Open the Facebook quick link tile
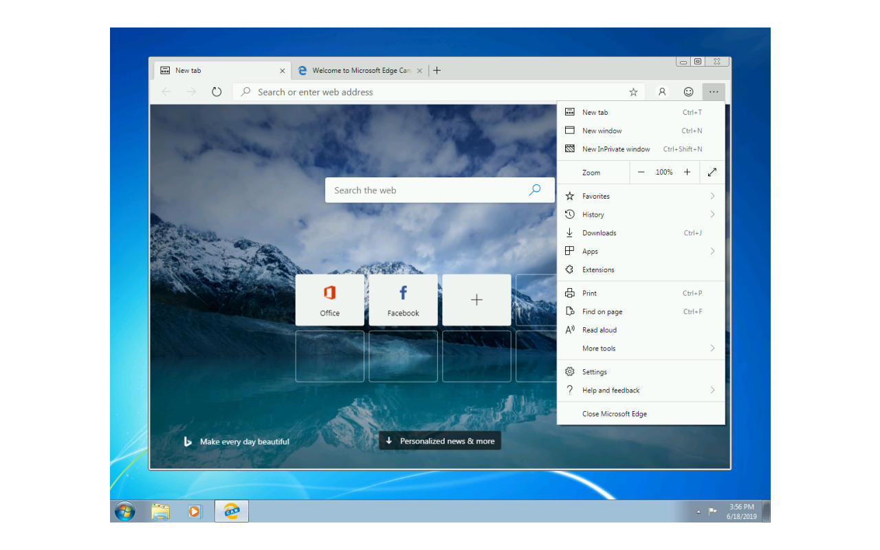880x550 pixels. (403, 300)
